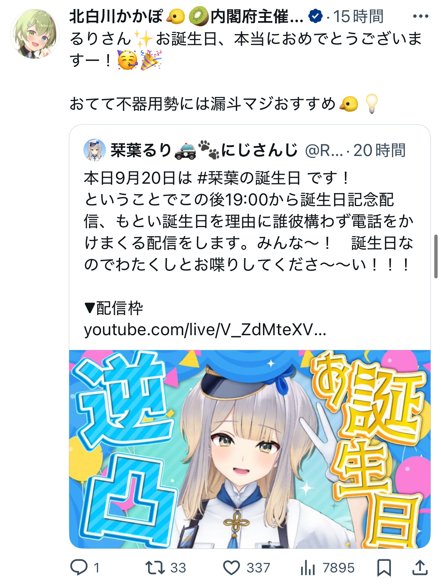Click the blue verified badge
This screenshot has height=587, width=441.
pyautogui.click(x=316, y=16)
